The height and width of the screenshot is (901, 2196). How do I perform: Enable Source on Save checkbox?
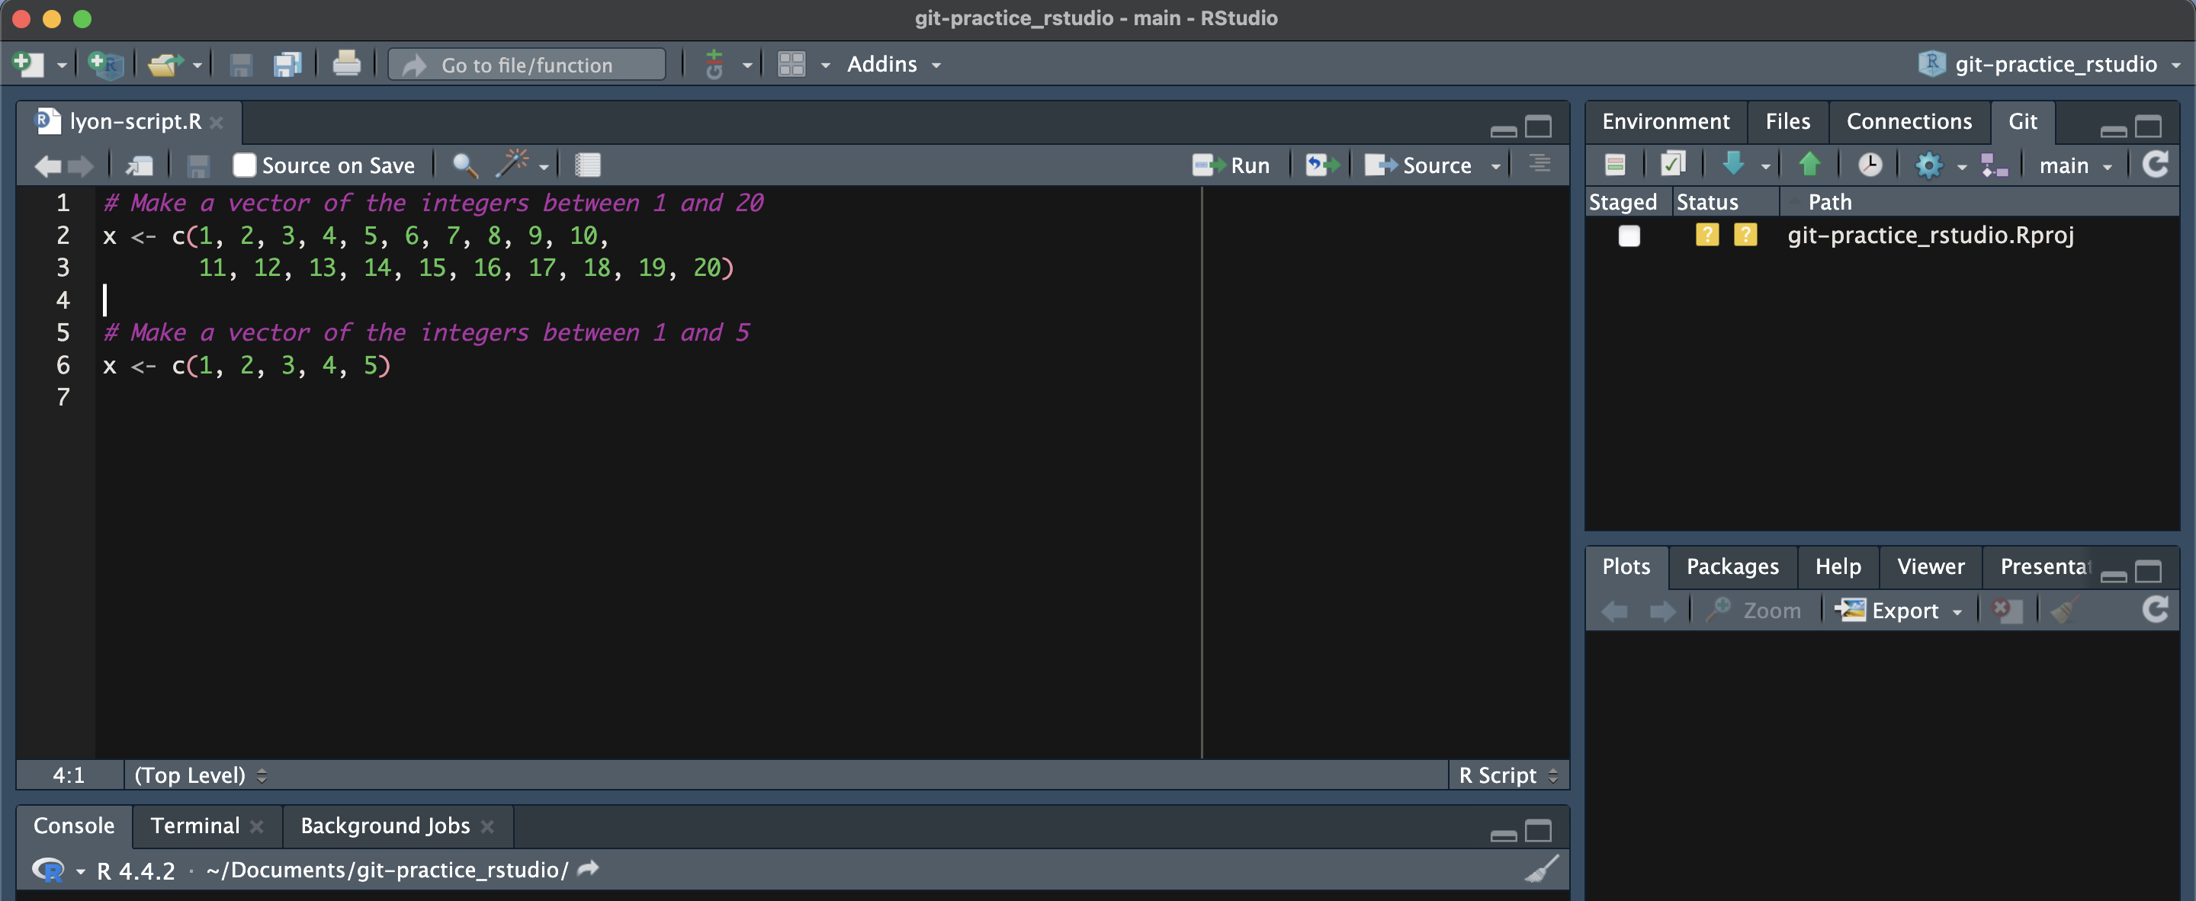tap(245, 165)
